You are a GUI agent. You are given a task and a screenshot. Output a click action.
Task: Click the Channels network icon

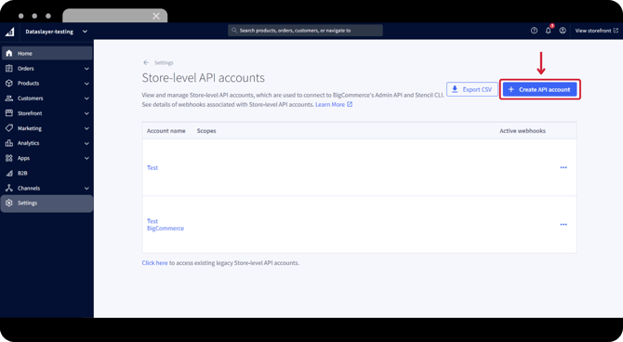coord(9,188)
